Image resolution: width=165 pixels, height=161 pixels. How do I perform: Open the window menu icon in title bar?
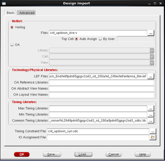pyautogui.click(x=4, y=3)
